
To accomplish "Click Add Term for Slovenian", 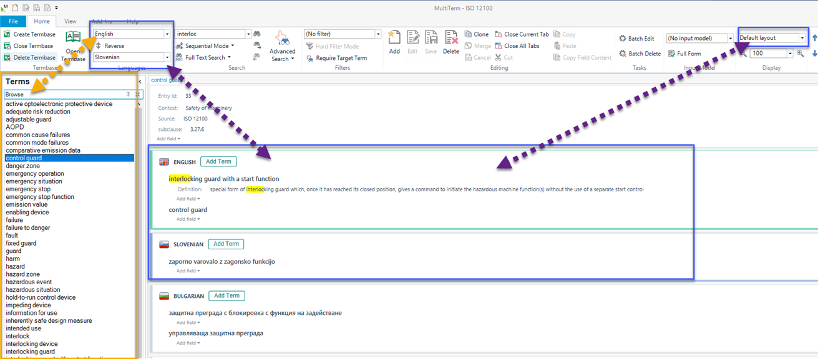I will point(226,244).
